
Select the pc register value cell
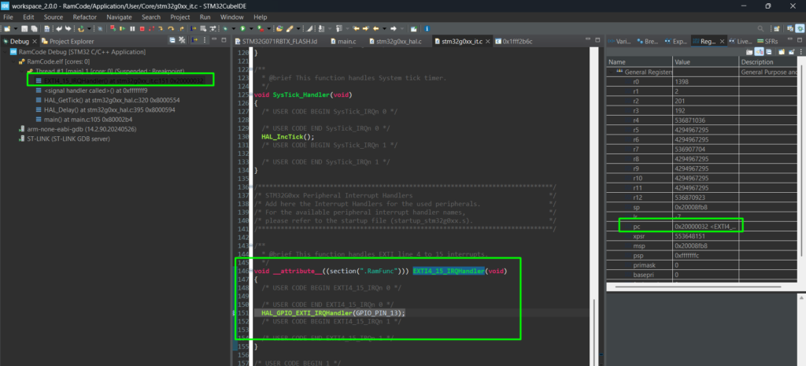(704, 227)
